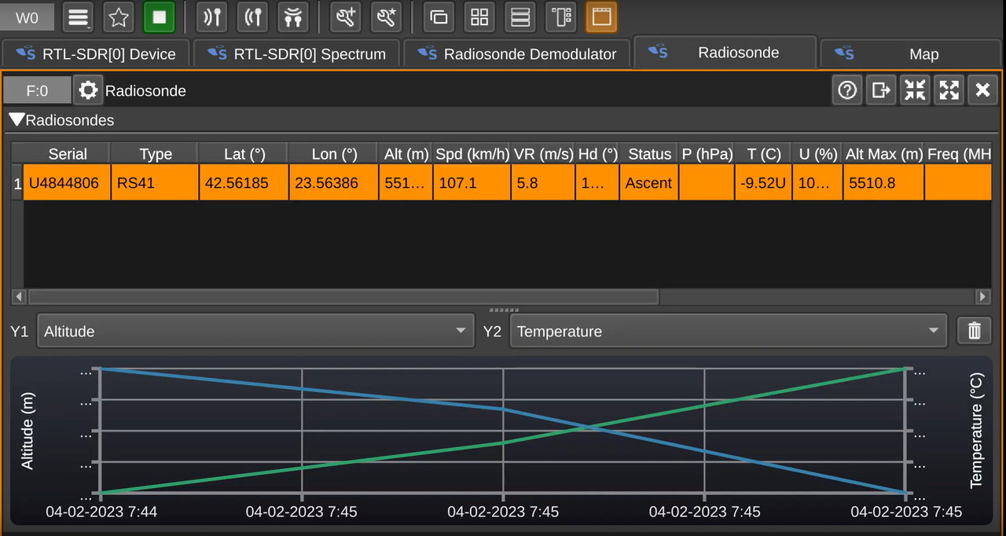
Task: Click the F:0 feature index button
Action: tap(37, 90)
